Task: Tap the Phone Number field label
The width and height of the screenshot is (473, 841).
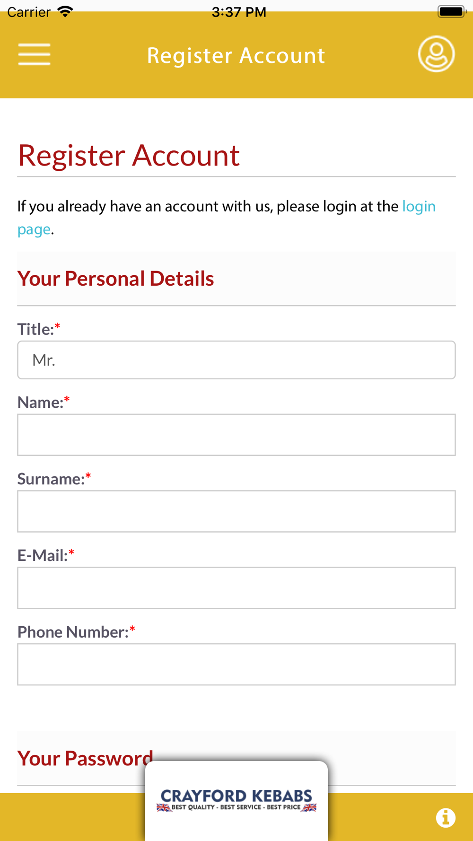Action: click(73, 632)
